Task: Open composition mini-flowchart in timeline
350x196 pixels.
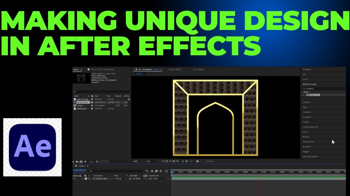Action: pyautogui.click(x=147, y=171)
